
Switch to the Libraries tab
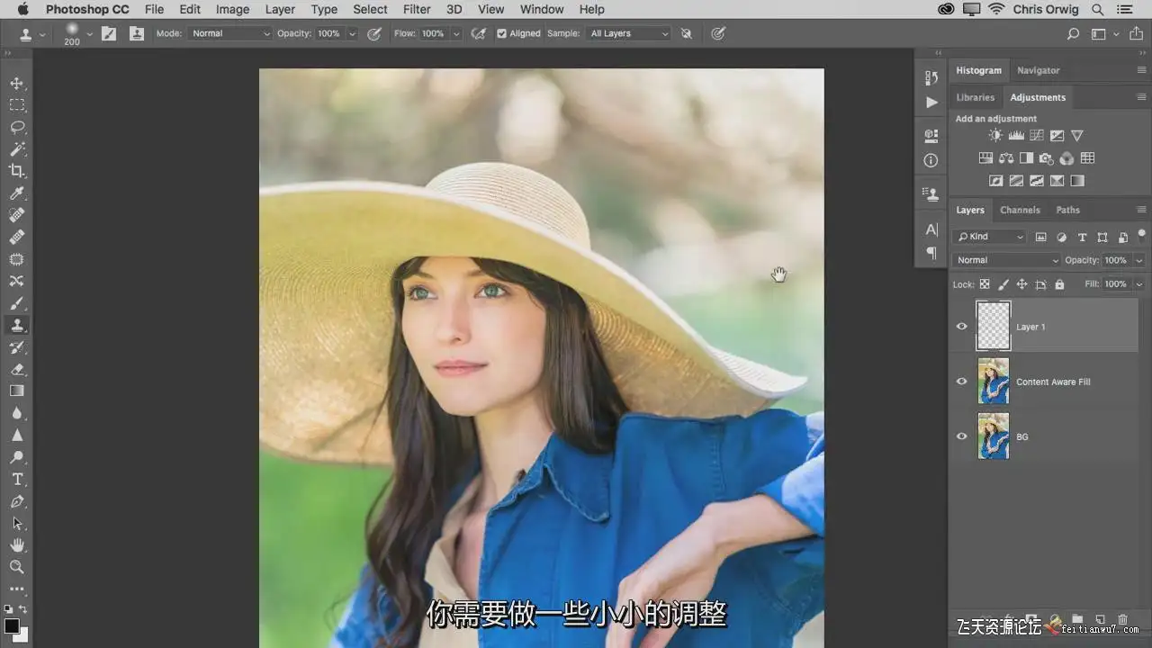pyautogui.click(x=976, y=97)
